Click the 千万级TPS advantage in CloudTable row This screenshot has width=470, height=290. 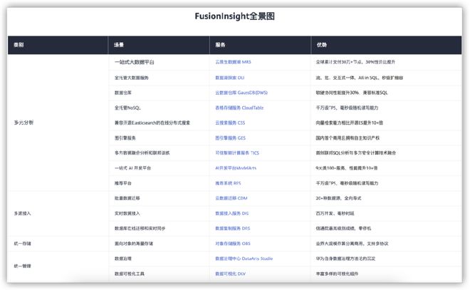point(347,108)
